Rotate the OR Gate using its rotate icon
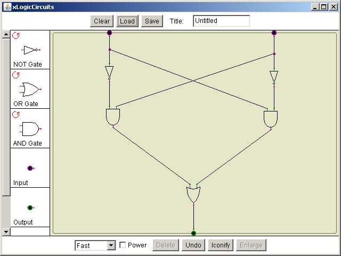 click(x=16, y=75)
